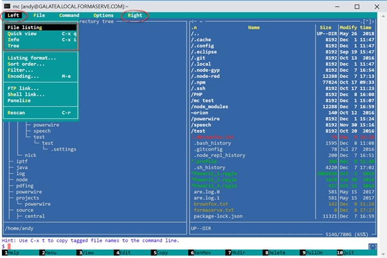Open the Options menu
387x258 pixels.
103,15
